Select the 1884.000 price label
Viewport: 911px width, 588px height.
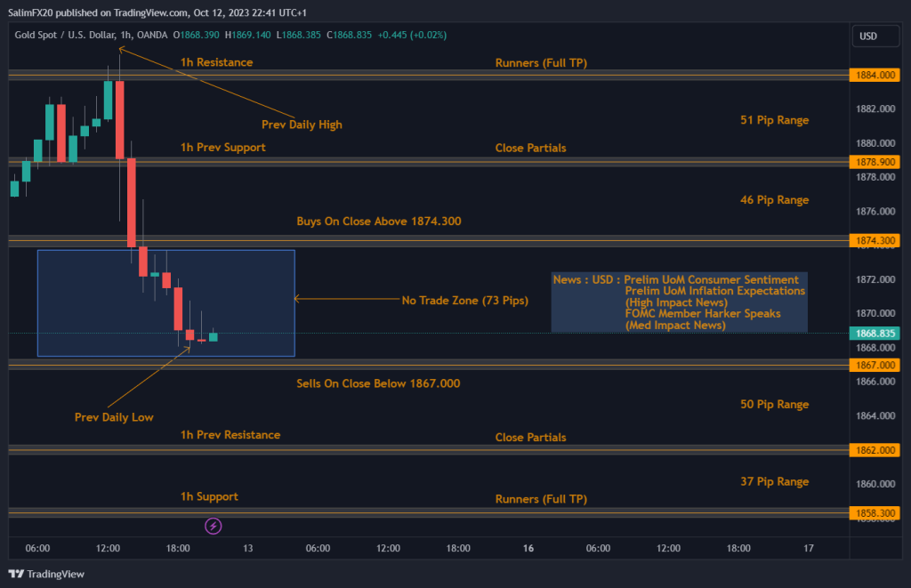[875, 75]
